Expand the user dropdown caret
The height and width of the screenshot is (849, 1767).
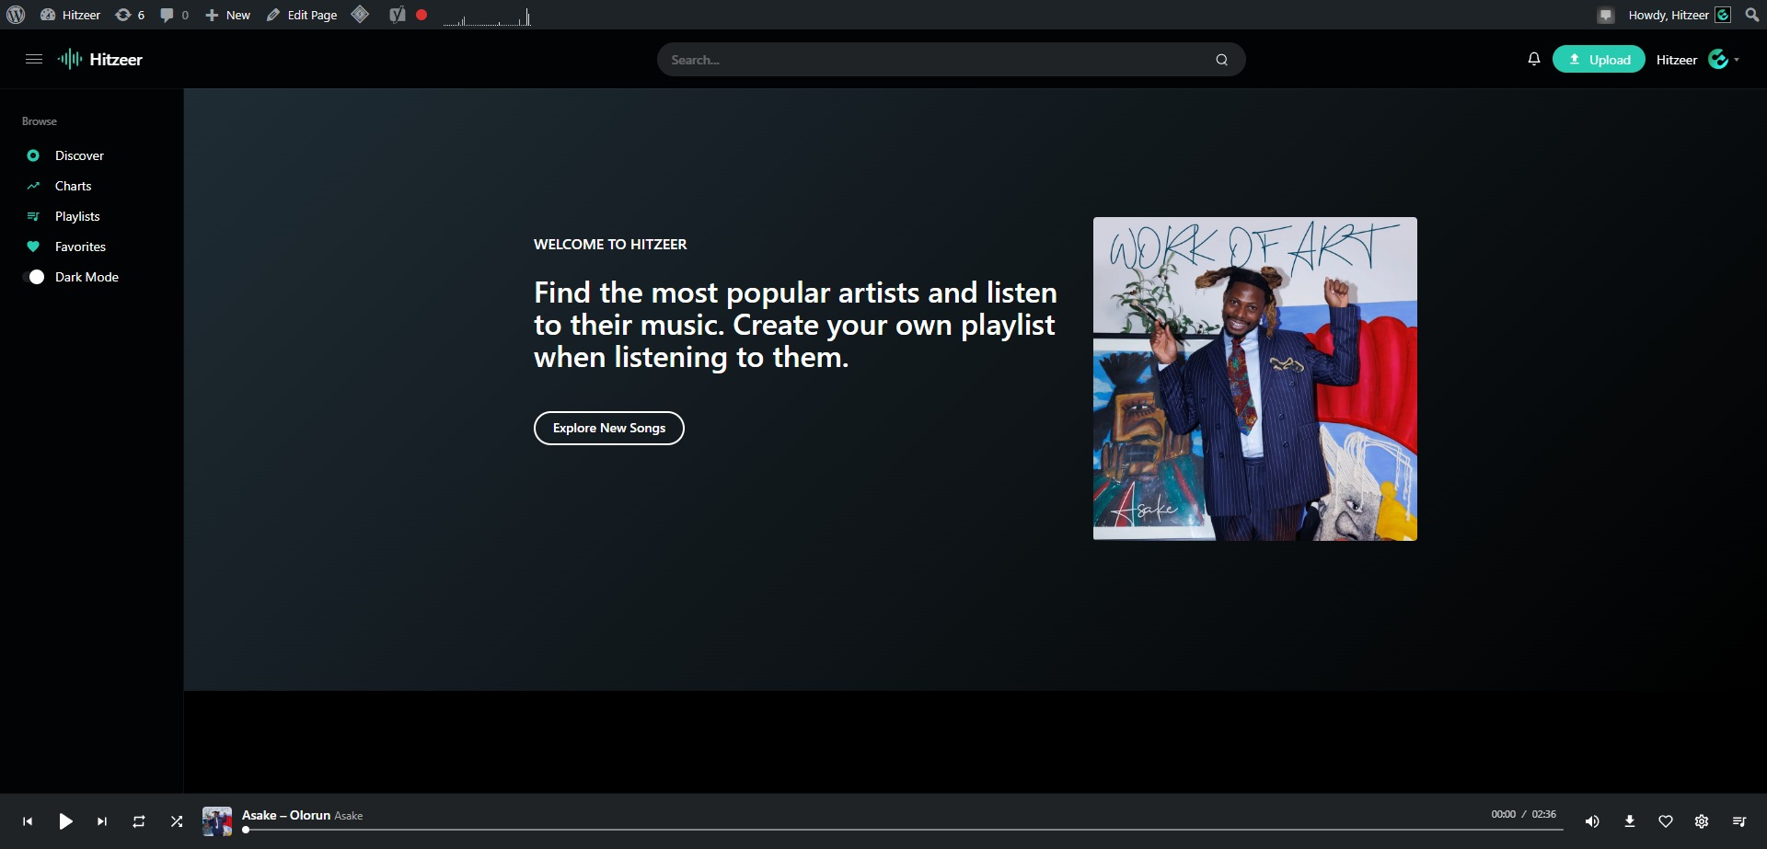coord(1737,60)
